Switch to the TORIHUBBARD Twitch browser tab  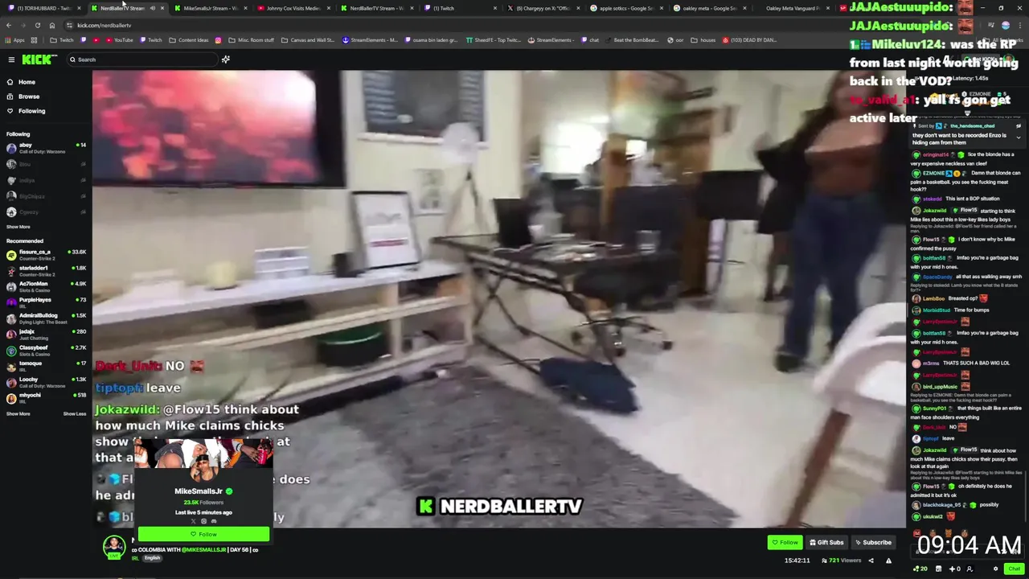coord(43,8)
